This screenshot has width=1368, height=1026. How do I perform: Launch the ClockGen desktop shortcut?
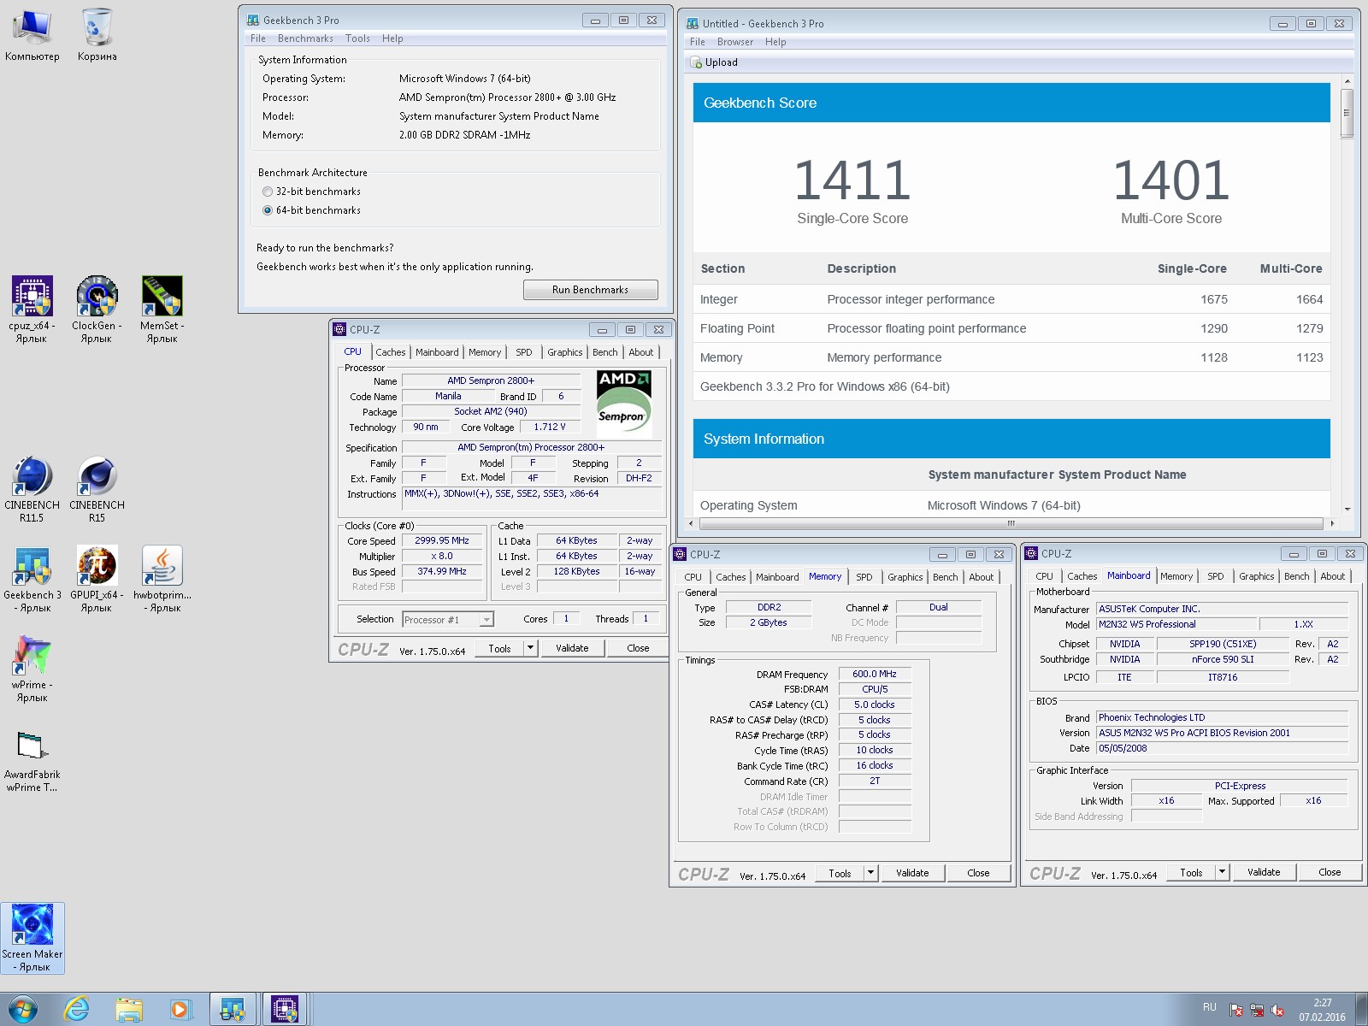tap(97, 310)
